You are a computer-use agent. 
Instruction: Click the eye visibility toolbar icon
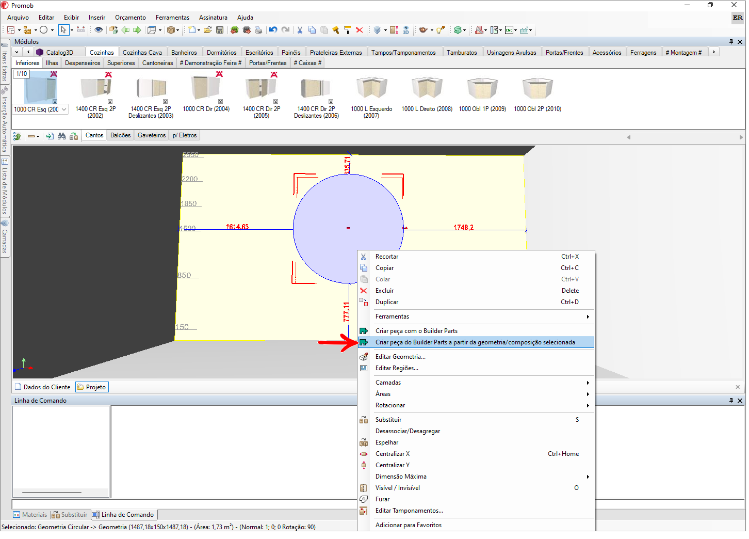click(x=98, y=30)
